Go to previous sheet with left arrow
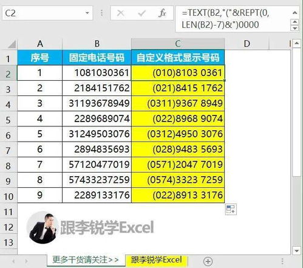 click(13, 261)
